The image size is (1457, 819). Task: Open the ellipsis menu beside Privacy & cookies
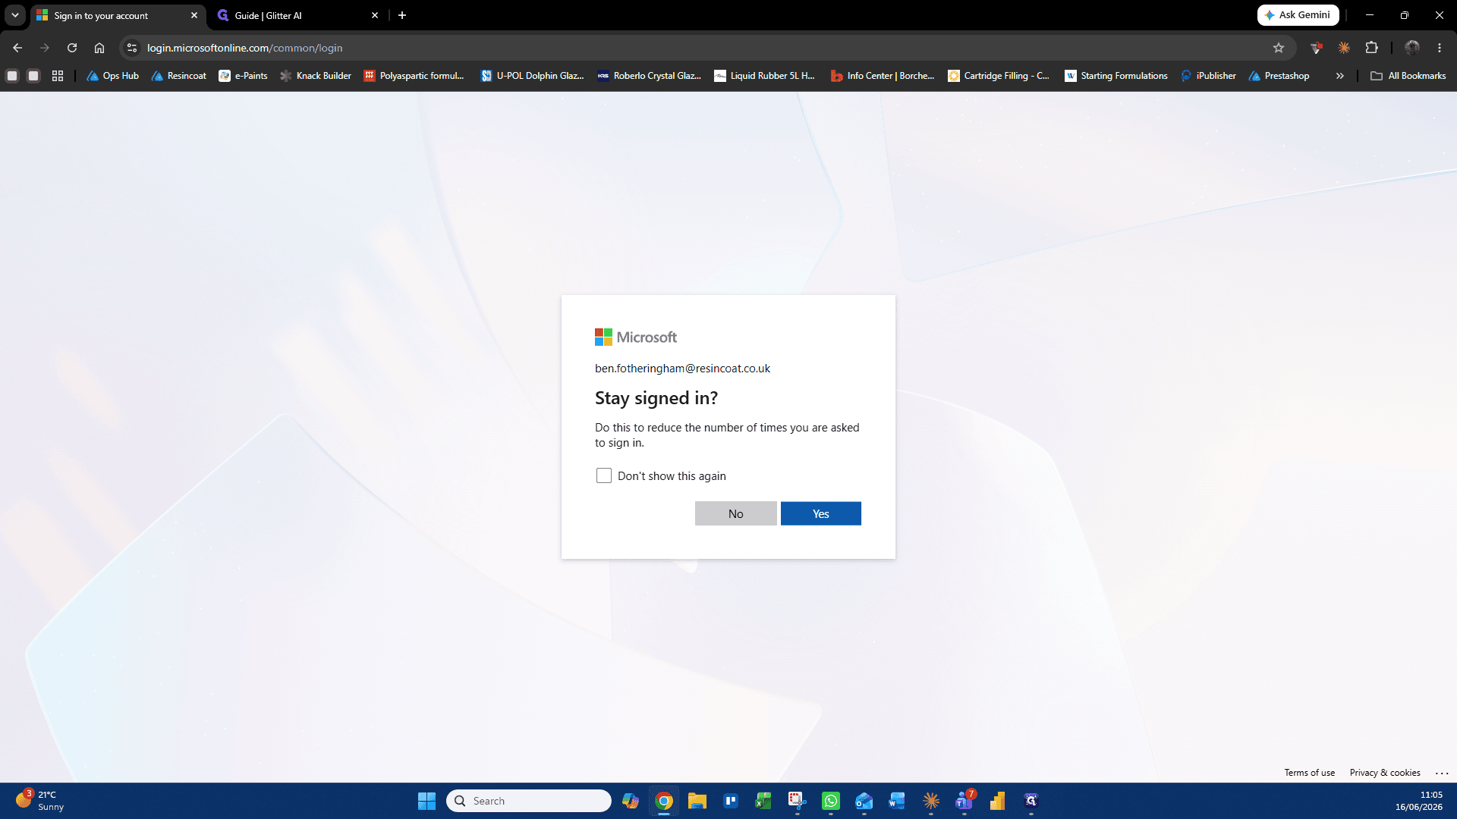tap(1442, 773)
